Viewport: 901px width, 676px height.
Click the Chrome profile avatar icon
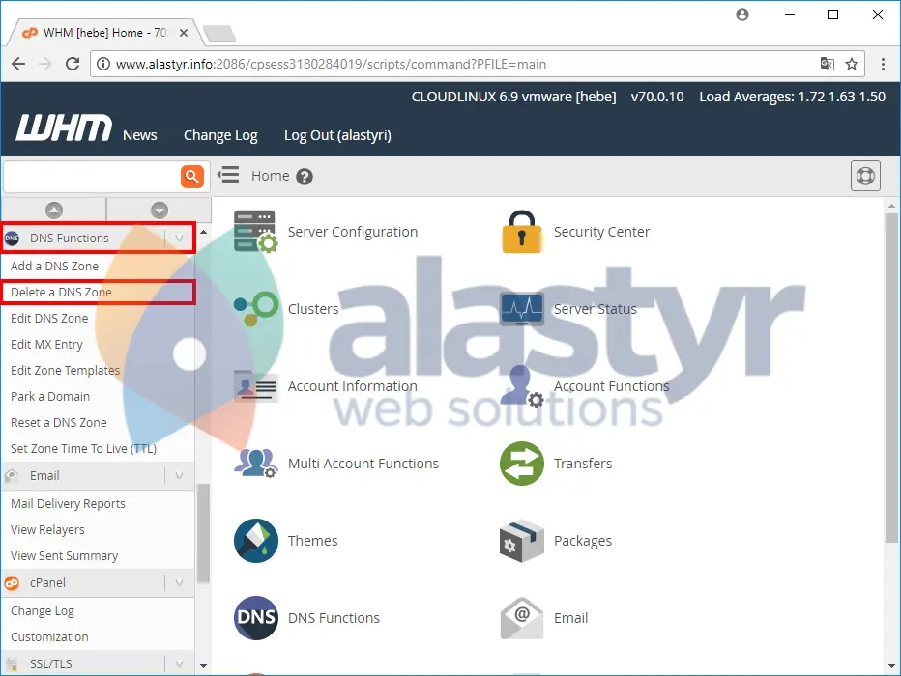(x=742, y=14)
